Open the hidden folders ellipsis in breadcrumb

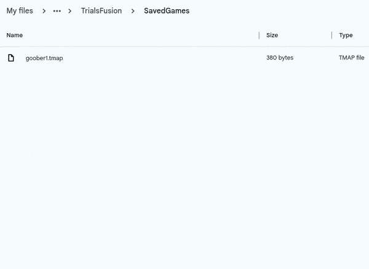[x=57, y=11]
